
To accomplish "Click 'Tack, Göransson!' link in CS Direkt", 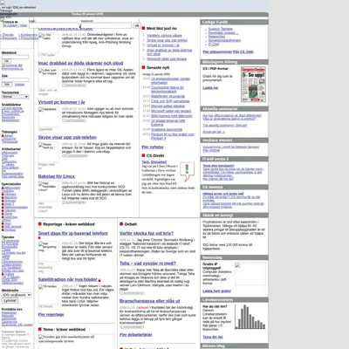I will (x=154, y=162).
